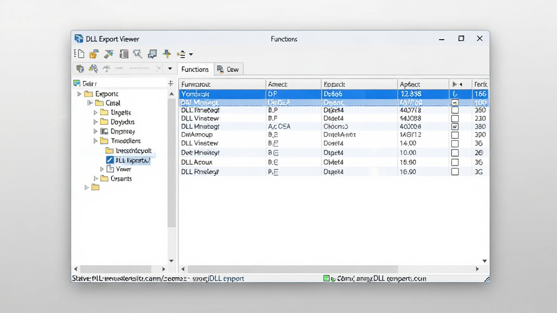Click the open folder toolbar icon
The image size is (557, 313).
94,54
